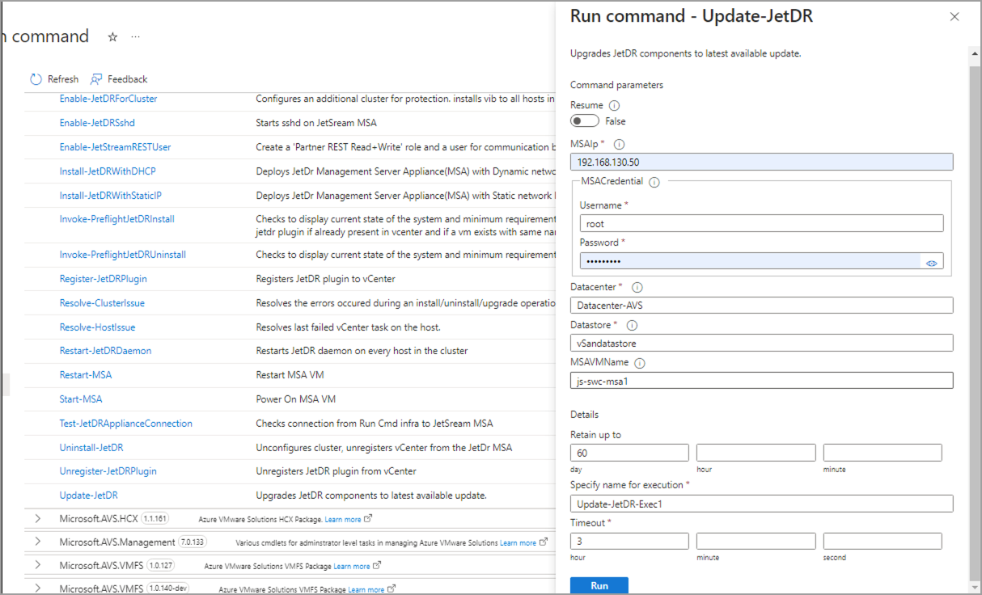Open the Update-JetDR command link
982x595 pixels.
pyautogui.click(x=88, y=496)
